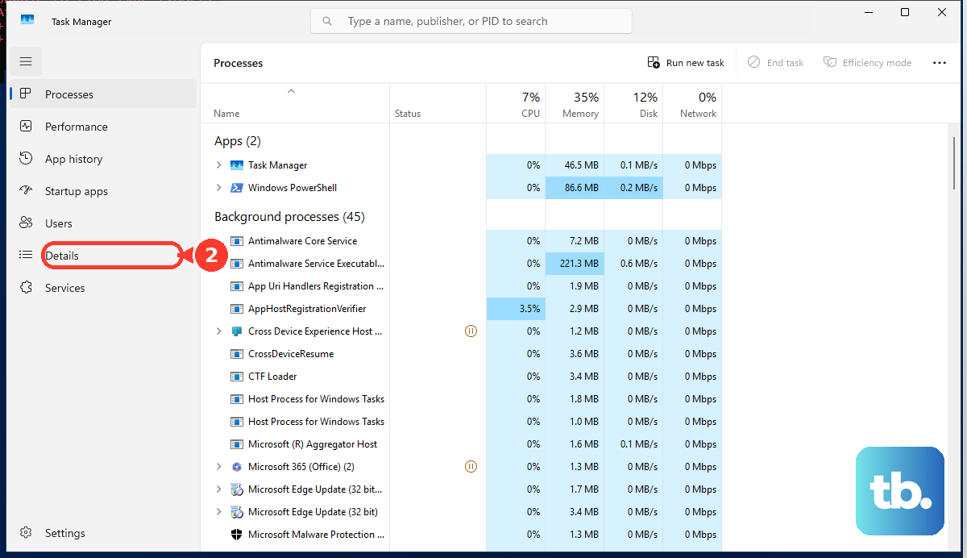Click the process search input field
967x558 pixels.
tap(471, 22)
